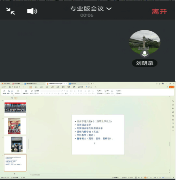
Task: Click the orange slideshow button in status bar
Action: [145, 178]
